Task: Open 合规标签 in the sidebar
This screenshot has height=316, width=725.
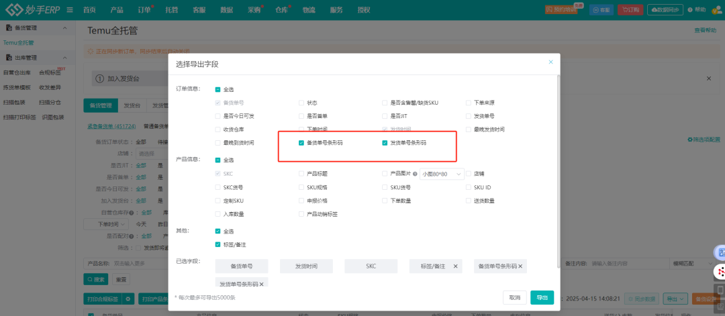Action: click(x=50, y=72)
